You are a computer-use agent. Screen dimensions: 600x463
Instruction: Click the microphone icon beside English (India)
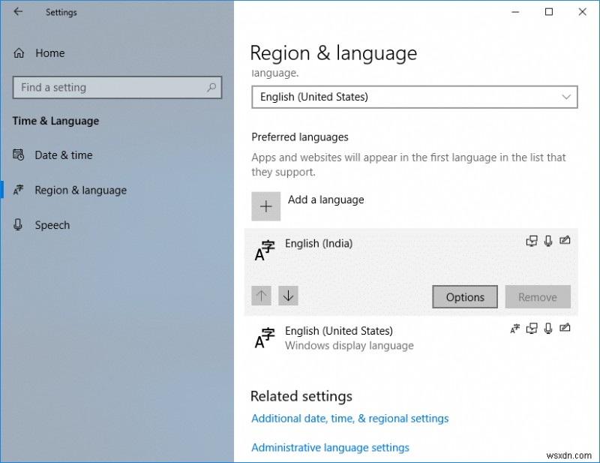point(548,241)
